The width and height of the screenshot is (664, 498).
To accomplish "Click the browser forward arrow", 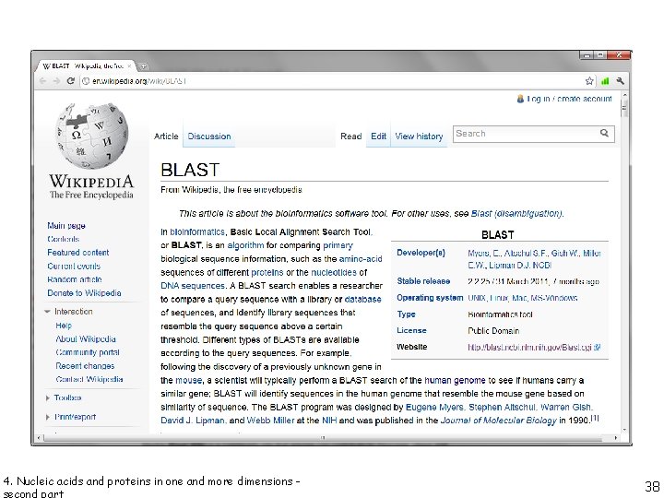I will (57, 81).
